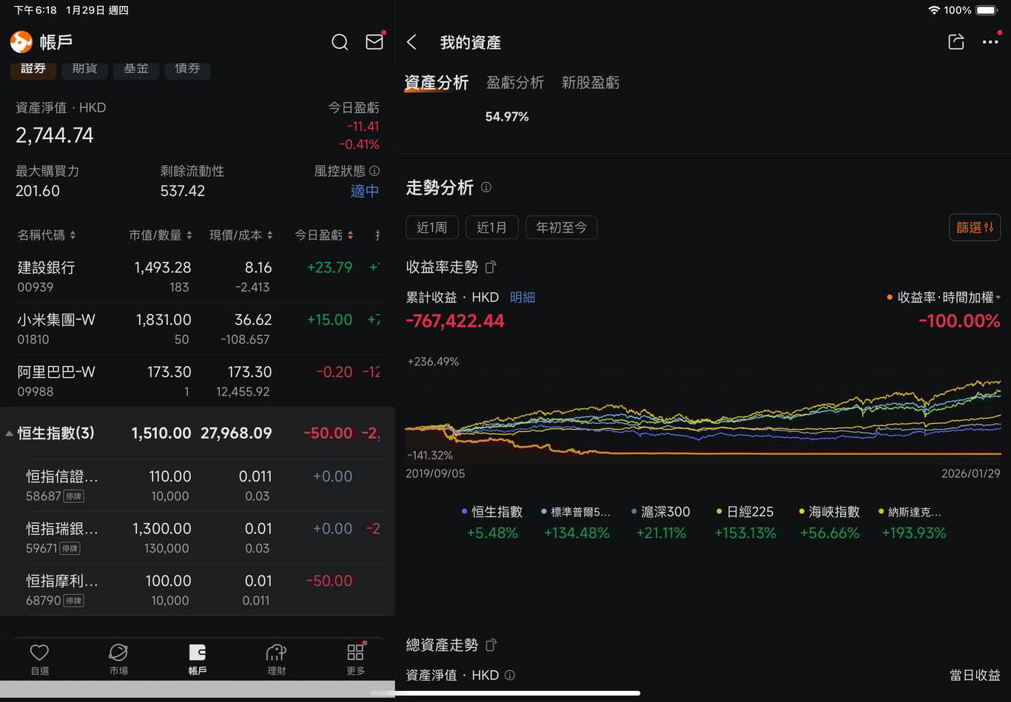Tap the Wi-Fi icon in the status bar
The width and height of the screenshot is (1011, 702).
pyautogui.click(x=934, y=10)
